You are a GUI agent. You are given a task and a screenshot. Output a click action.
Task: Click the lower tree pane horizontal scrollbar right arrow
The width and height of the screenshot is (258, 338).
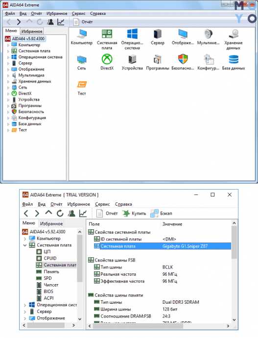tap(73, 325)
